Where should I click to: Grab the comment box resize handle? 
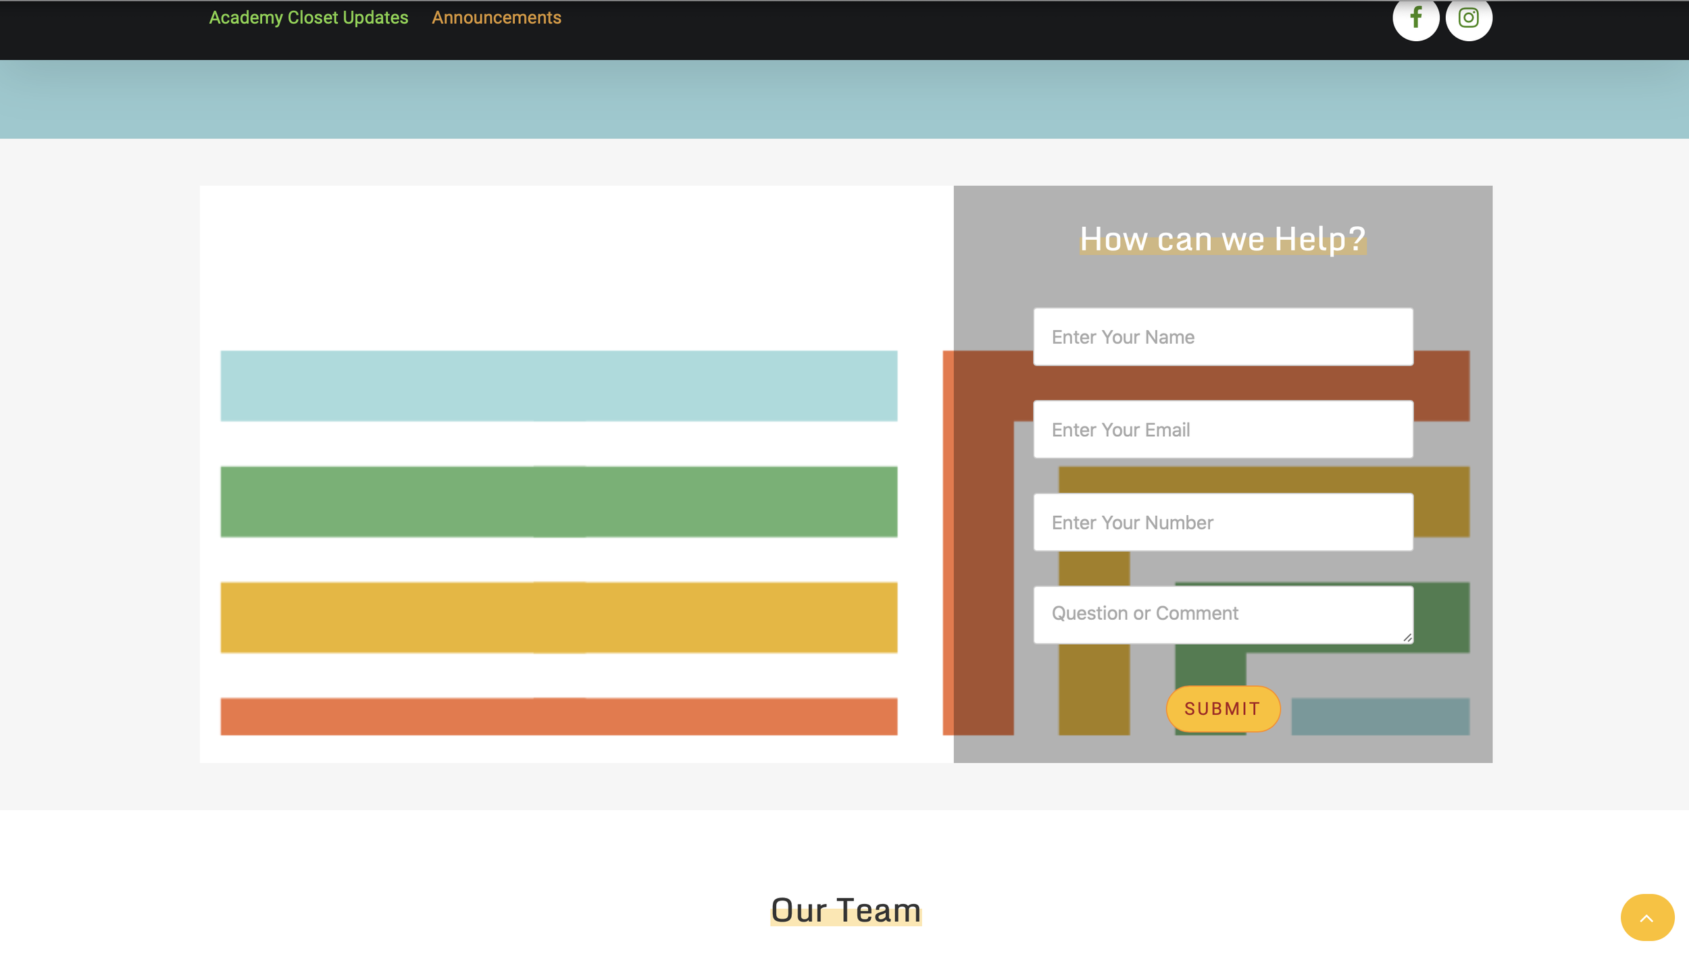(x=1407, y=637)
